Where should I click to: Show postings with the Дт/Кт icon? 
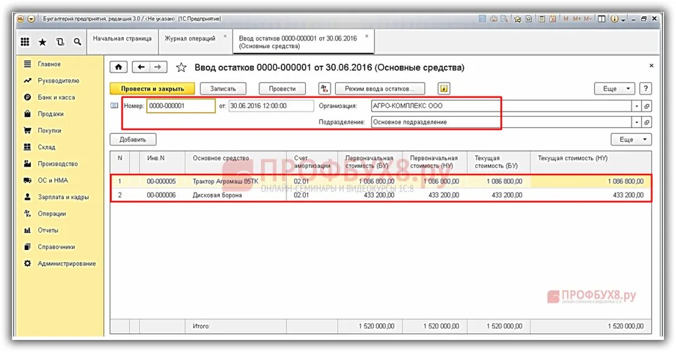point(324,89)
